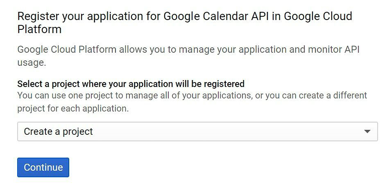Open the Create a project dropdown
Screen dimensions: 385x185
click(197, 132)
